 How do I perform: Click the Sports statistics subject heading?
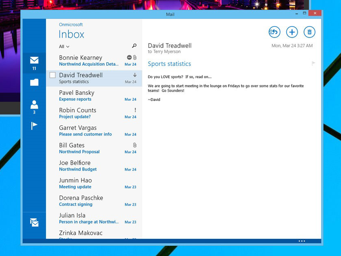(169, 64)
